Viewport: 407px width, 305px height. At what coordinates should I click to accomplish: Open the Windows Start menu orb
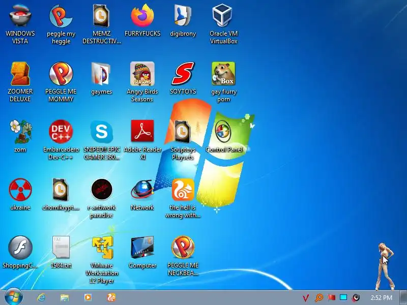(14, 297)
